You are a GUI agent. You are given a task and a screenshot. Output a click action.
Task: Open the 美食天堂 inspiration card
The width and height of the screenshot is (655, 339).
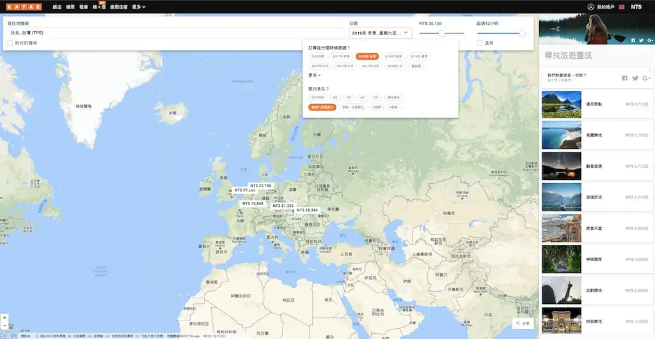(597, 229)
